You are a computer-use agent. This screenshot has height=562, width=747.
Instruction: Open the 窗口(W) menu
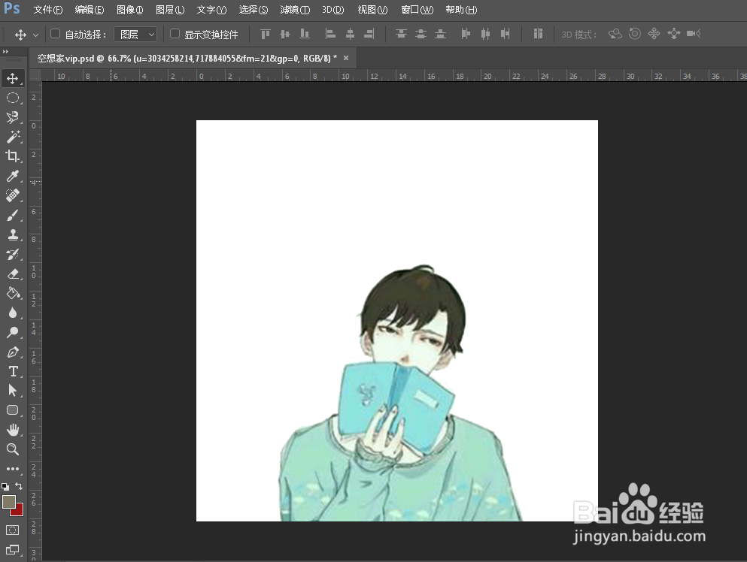pos(418,10)
